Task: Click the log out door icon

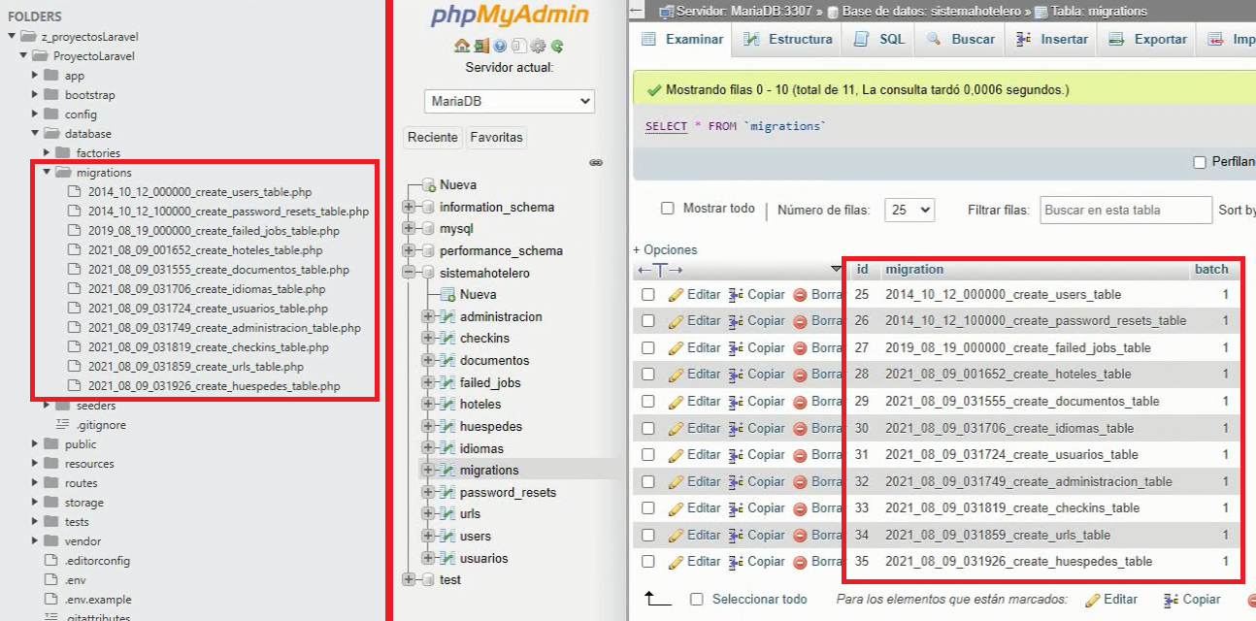Action: pyautogui.click(x=480, y=46)
